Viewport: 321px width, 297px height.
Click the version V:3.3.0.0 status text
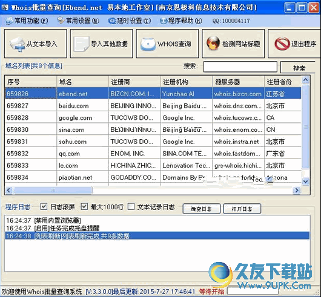[x=99, y=292]
